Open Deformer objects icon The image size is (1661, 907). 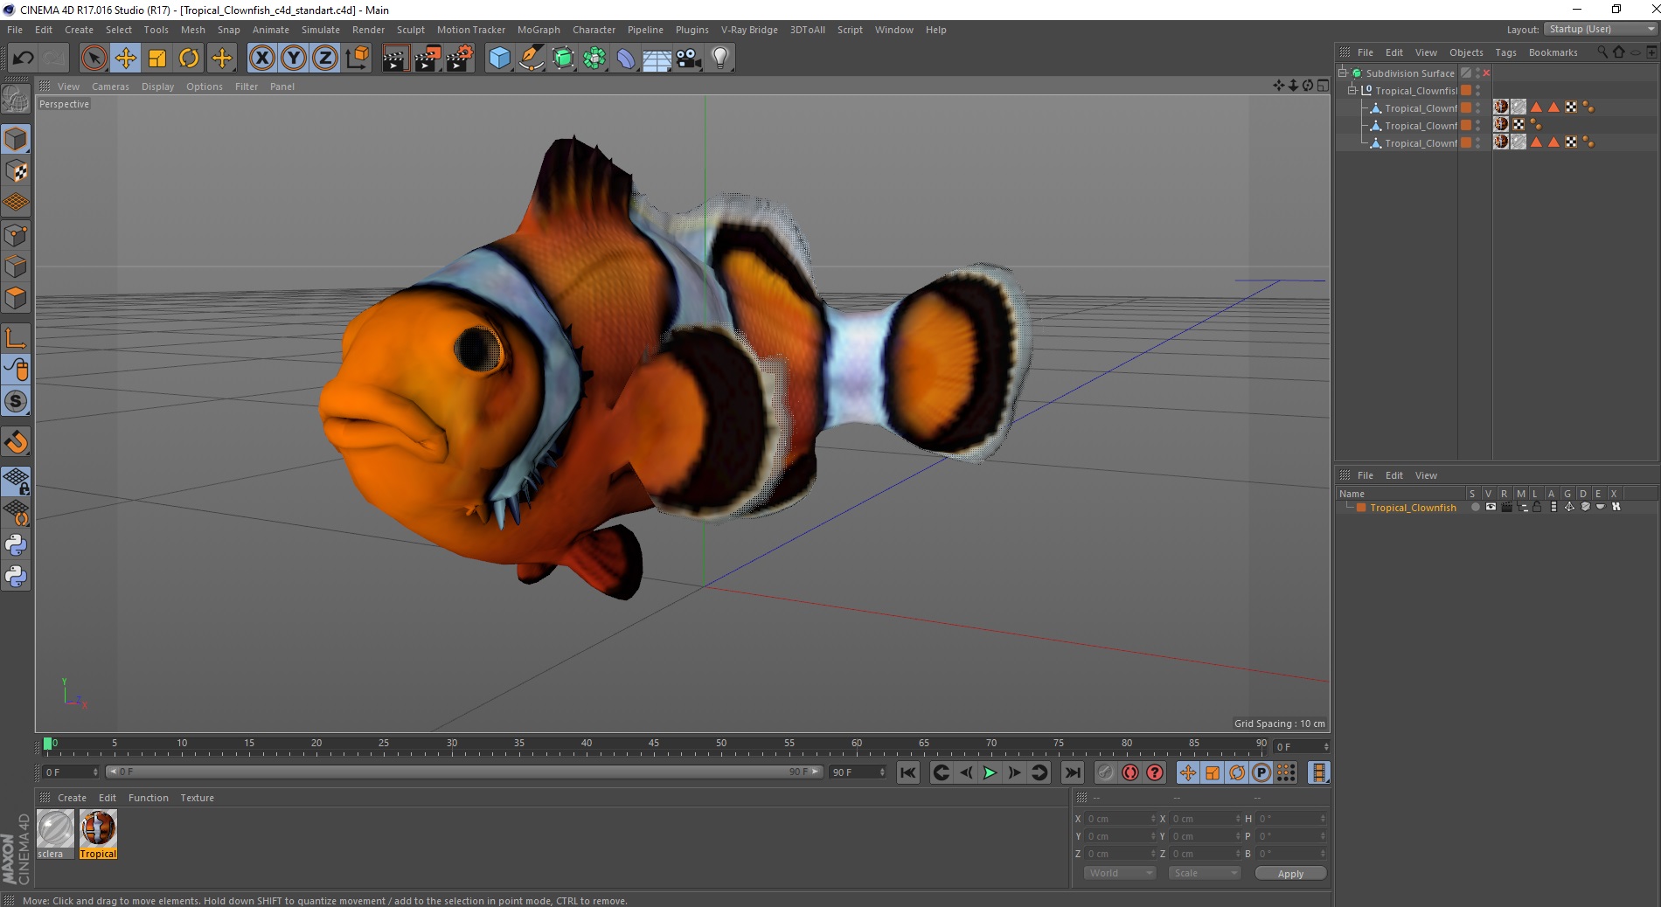(626, 59)
